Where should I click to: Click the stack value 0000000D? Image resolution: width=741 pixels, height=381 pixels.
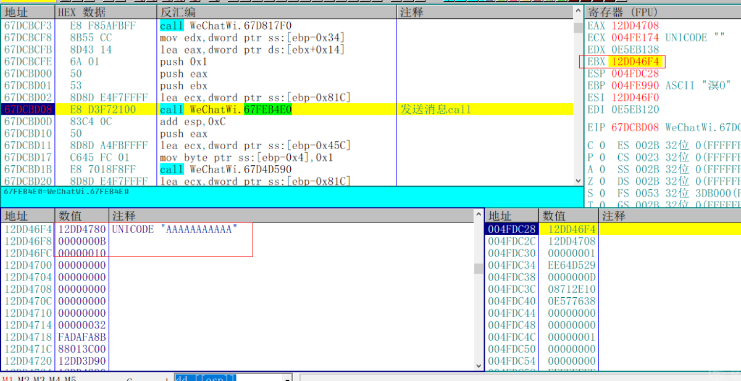(x=572, y=277)
